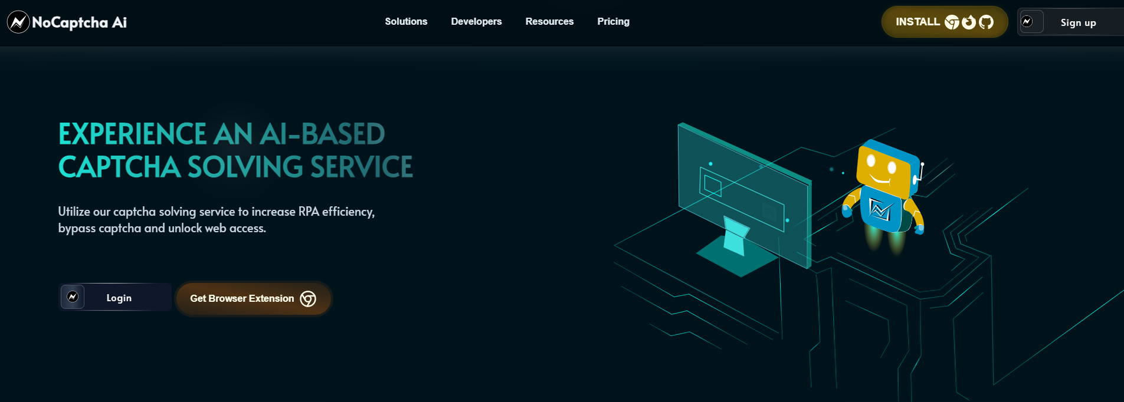Click the Sign up button
The width and height of the screenshot is (1124, 402).
click(1071, 22)
